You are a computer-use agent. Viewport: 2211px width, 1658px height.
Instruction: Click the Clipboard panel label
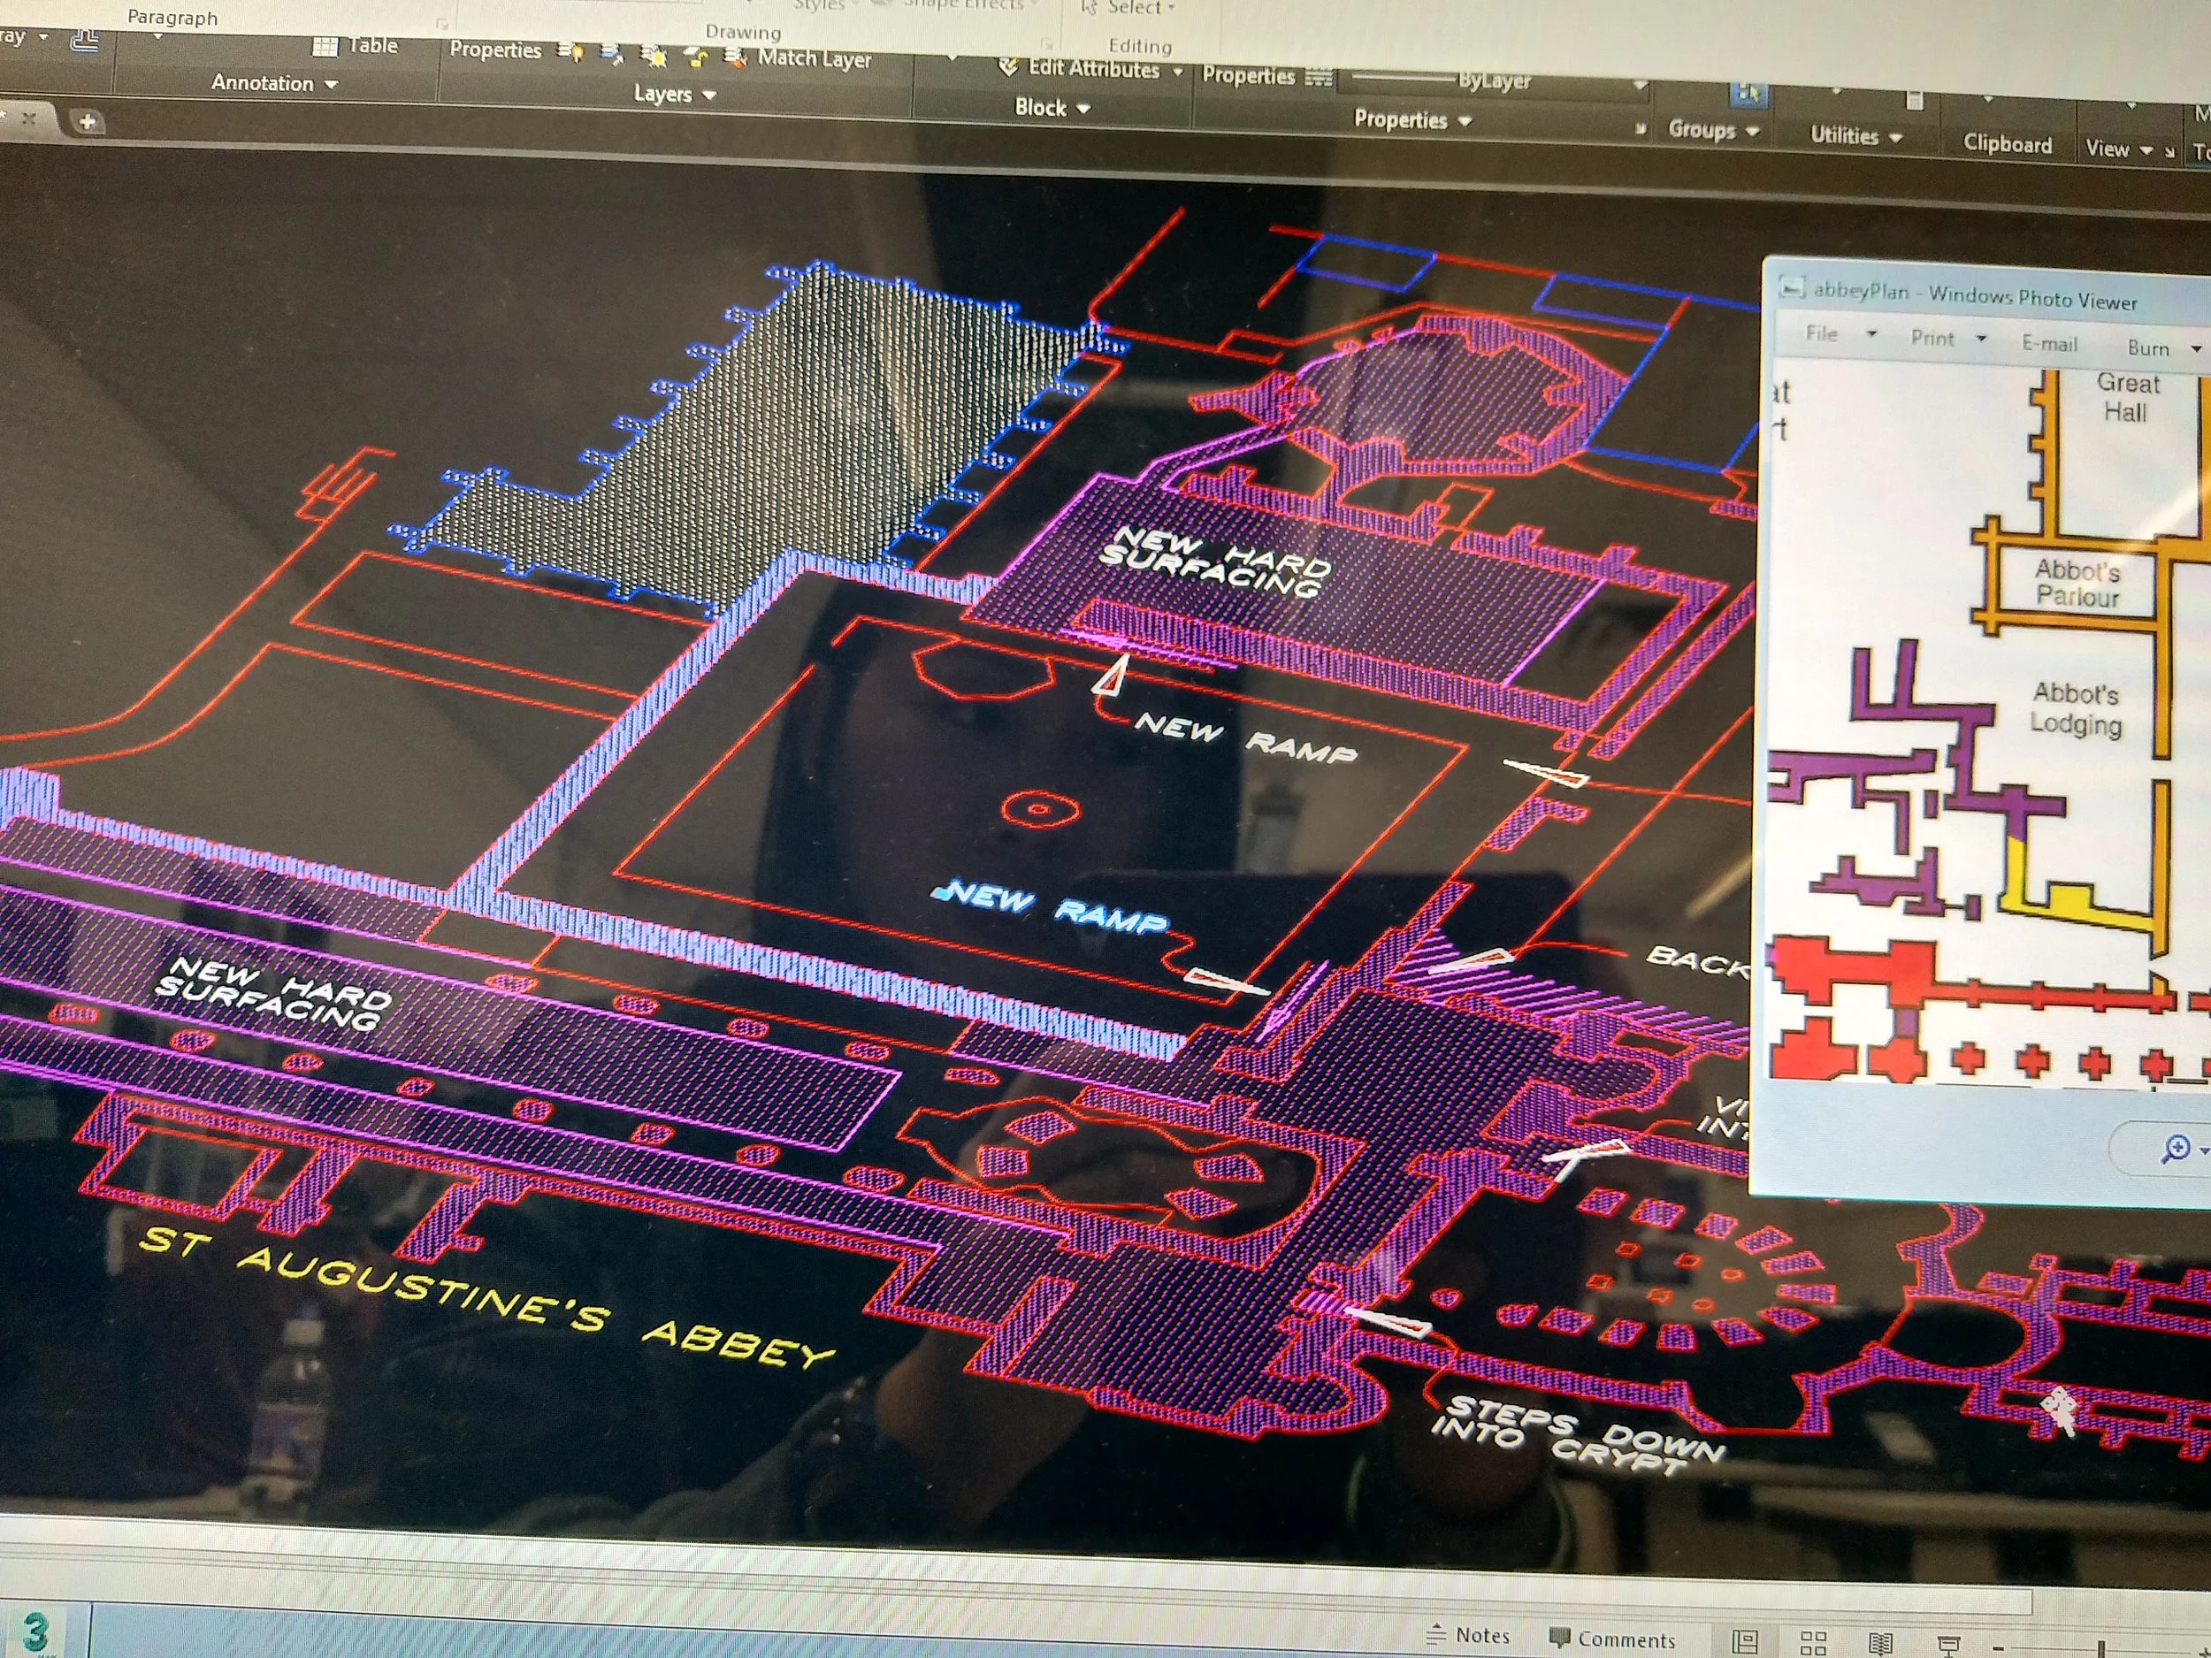tap(2007, 144)
